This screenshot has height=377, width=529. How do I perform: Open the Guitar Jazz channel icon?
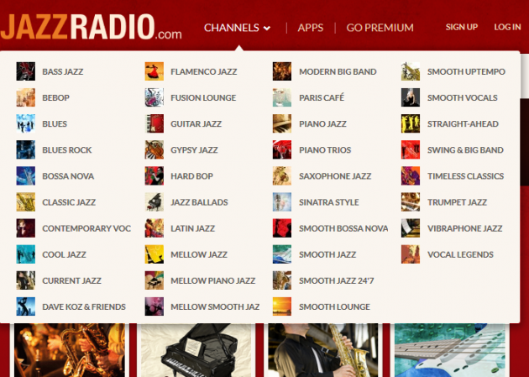pyautogui.click(x=154, y=123)
